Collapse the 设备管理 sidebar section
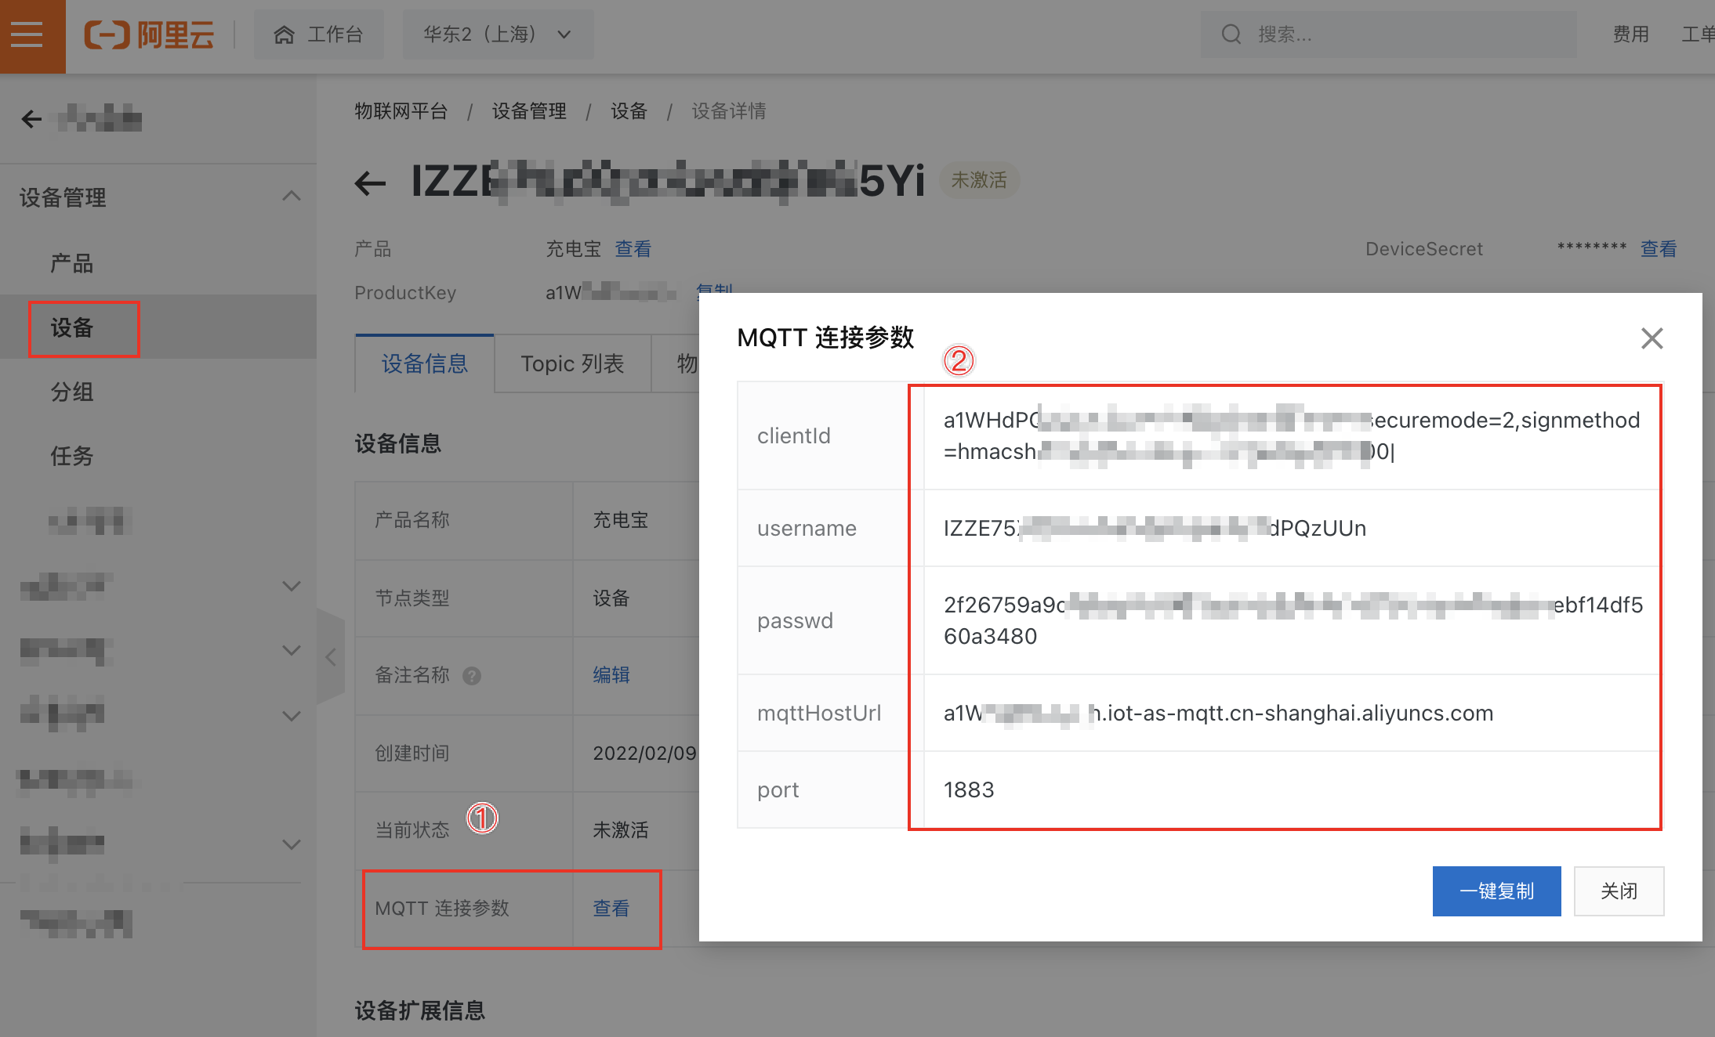This screenshot has width=1715, height=1037. (291, 197)
